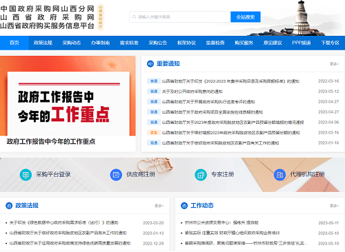
Task: Open 绿色数据中心 policy item dated 2023-03-20
Action: (63, 223)
